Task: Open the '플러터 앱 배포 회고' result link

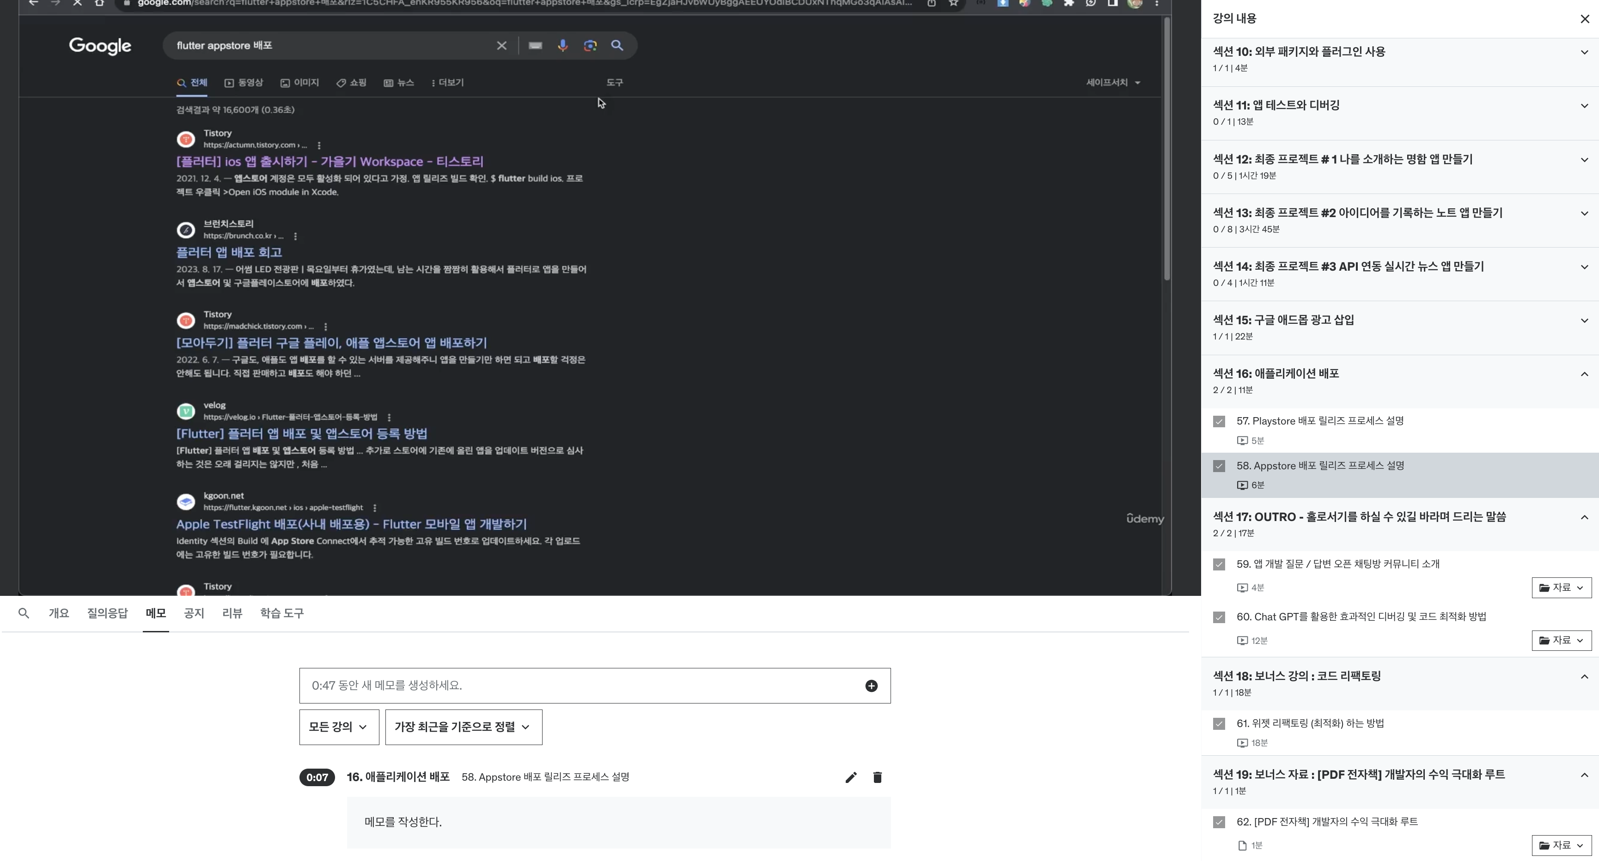Action: point(229,253)
